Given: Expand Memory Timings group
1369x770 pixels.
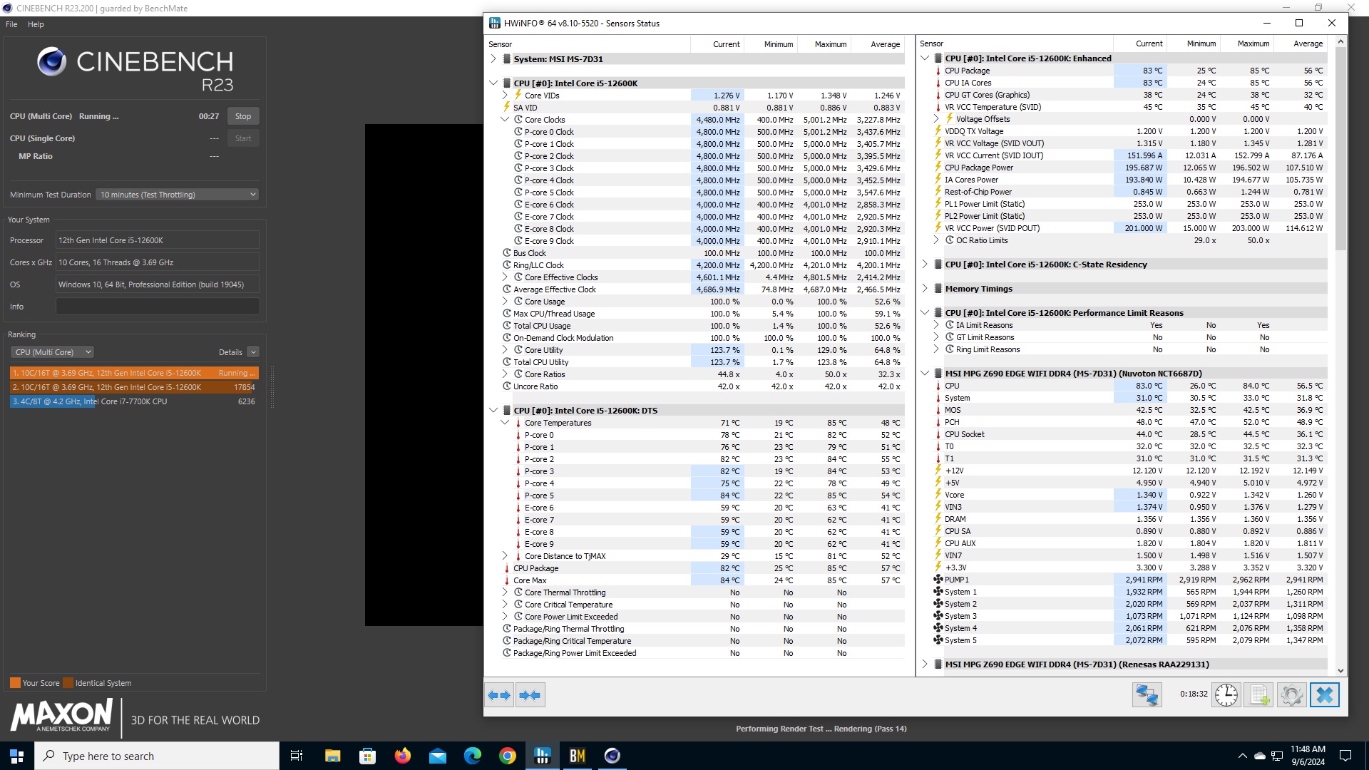Looking at the screenshot, I should click(925, 289).
